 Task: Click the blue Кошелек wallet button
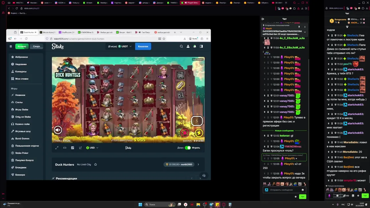(143, 46)
